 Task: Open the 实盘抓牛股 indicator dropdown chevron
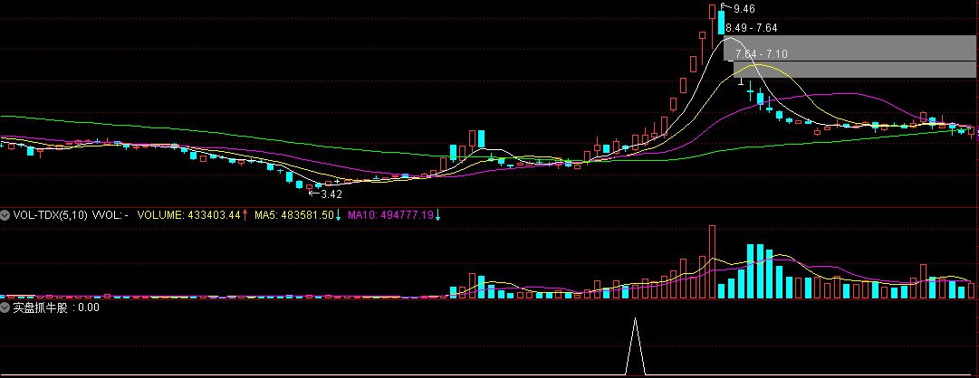click(5, 307)
